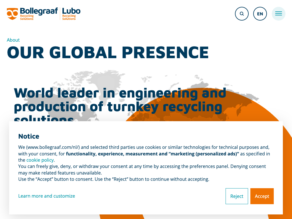Open the hamburger menu icon
This screenshot has height=219, width=292.
click(278, 14)
